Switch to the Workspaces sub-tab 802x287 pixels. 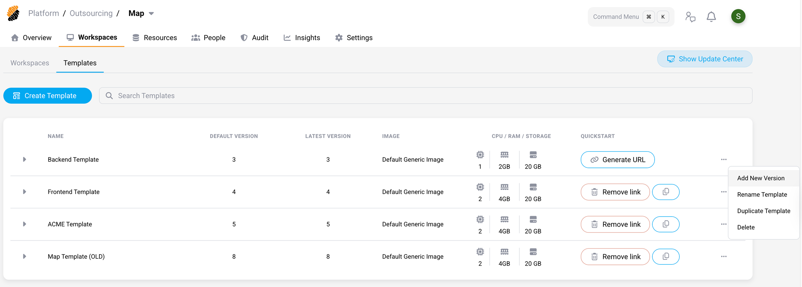[30, 63]
